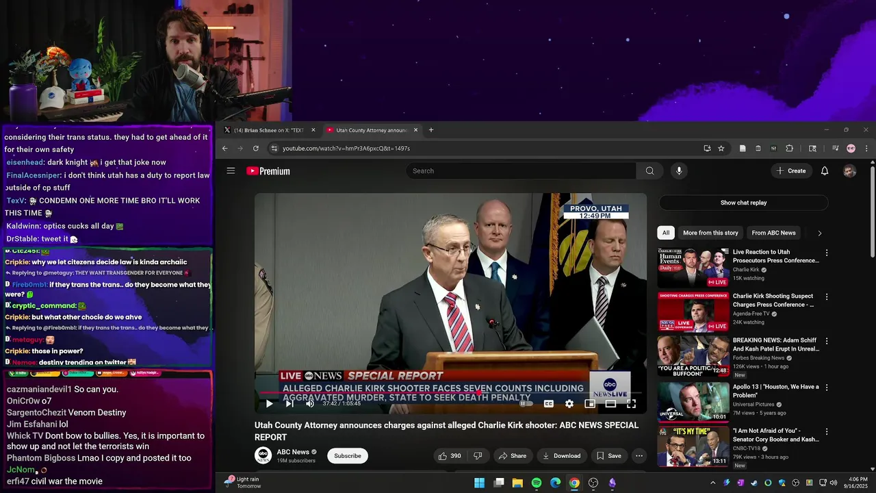Open options menu for Live Reaction video
876x493 pixels.
(x=826, y=253)
